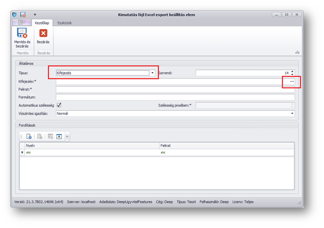The height and width of the screenshot is (228, 324).
Task: Add a new translation row in Fordítások toolbar
Action: (x=29, y=137)
